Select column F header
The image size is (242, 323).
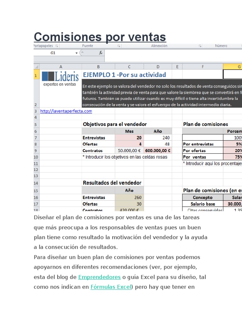[x=203, y=67]
